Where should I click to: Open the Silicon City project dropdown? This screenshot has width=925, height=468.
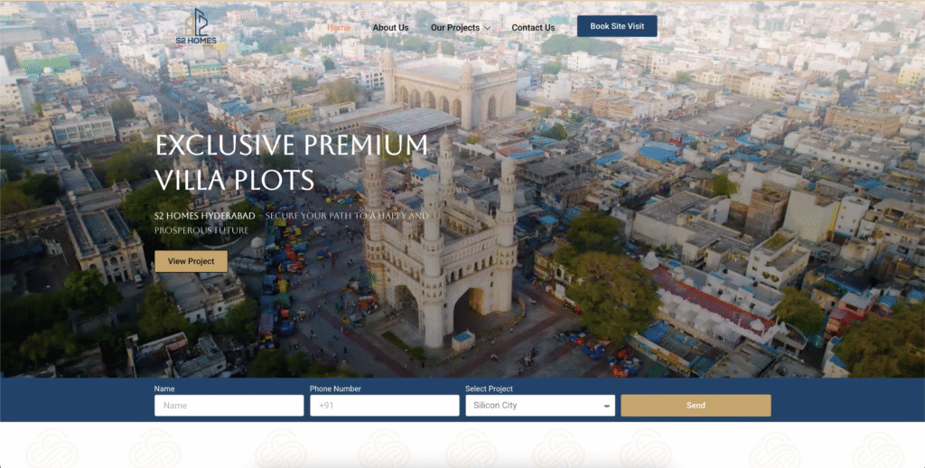(x=533, y=406)
